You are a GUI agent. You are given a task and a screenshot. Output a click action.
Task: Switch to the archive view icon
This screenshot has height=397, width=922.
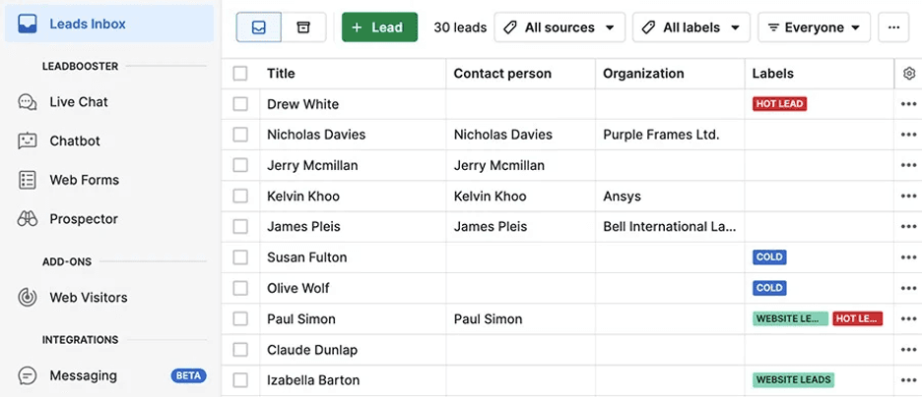[303, 28]
